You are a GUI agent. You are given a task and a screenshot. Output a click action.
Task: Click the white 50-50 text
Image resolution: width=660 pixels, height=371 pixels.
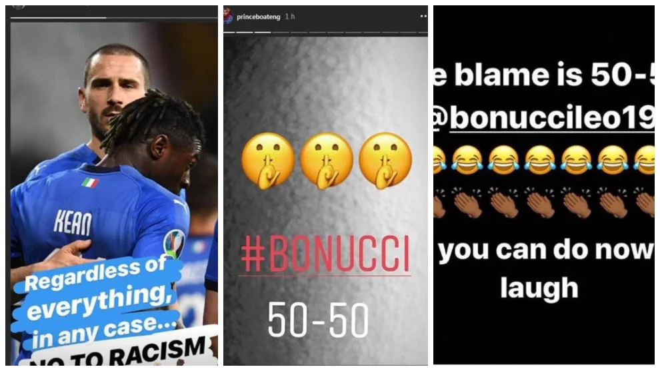(x=318, y=320)
